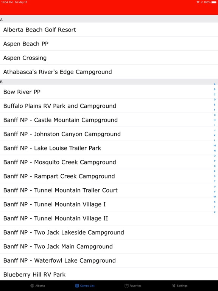Select Banff NP - Two Jack Main Campground
The width and height of the screenshot is (218, 291).
(109, 246)
